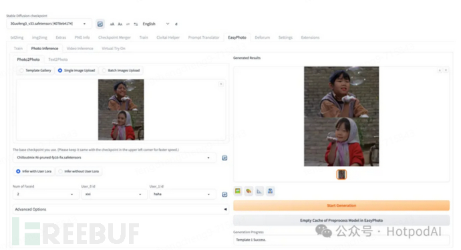
Task: Click the fourth send-to icon under results
Action: click(270, 191)
